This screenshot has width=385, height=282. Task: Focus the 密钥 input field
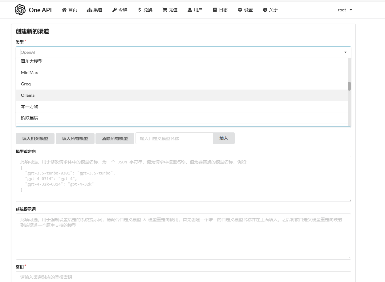click(x=183, y=277)
